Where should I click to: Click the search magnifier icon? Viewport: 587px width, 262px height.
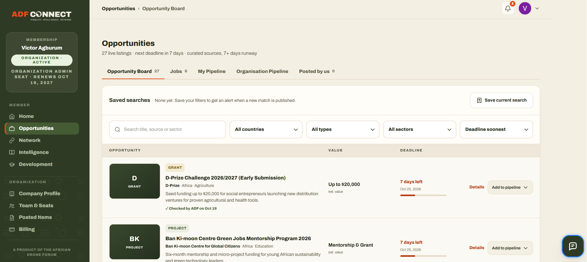point(117,130)
